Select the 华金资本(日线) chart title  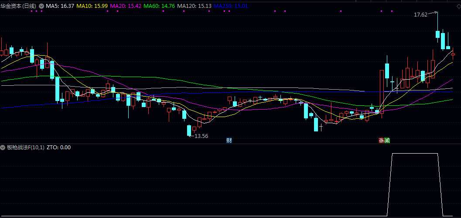pos(19,6)
